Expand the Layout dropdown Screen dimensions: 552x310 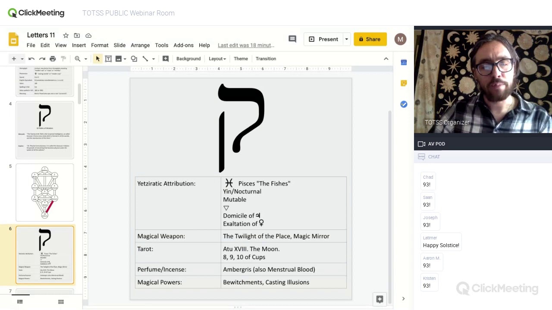click(x=217, y=59)
